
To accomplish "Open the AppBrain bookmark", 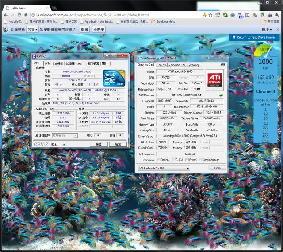I will click(x=97, y=22).
